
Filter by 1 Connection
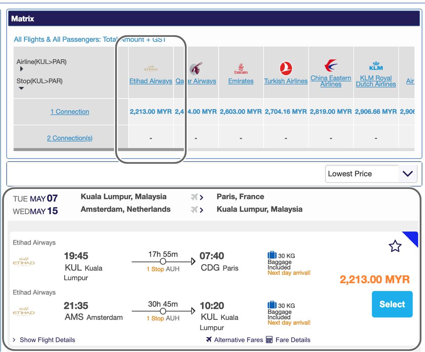(x=70, y=112)
